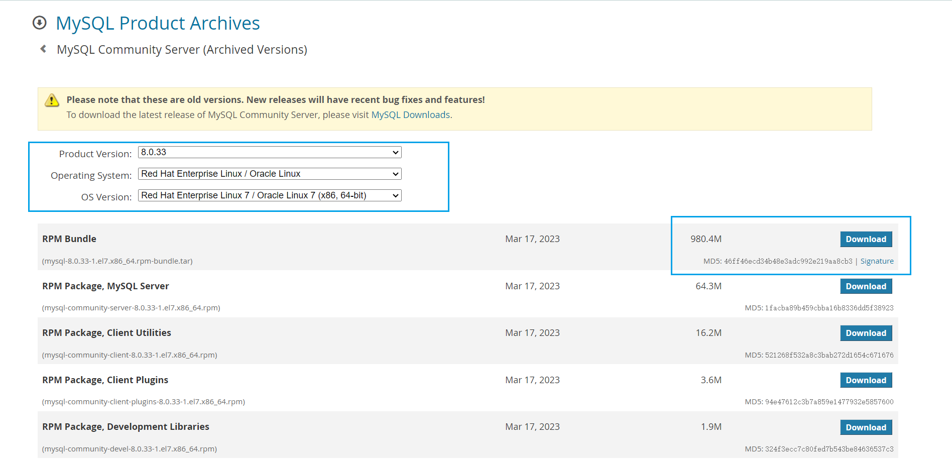Click the yellow warning triangle icon

click(x=52, y=100)
